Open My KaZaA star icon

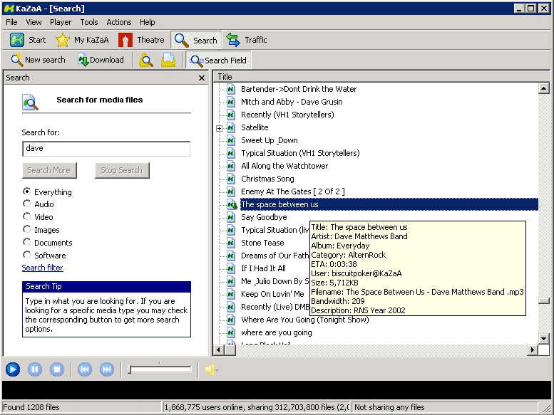coord(63,40)
